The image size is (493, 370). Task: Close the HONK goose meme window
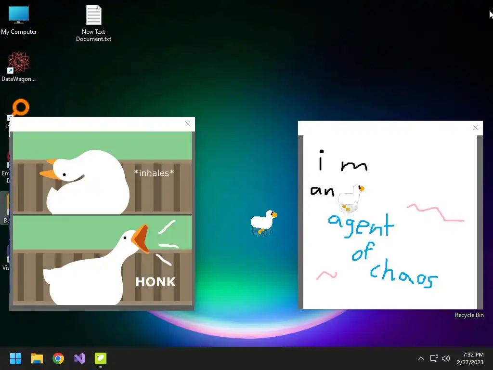tap(188, 124)
